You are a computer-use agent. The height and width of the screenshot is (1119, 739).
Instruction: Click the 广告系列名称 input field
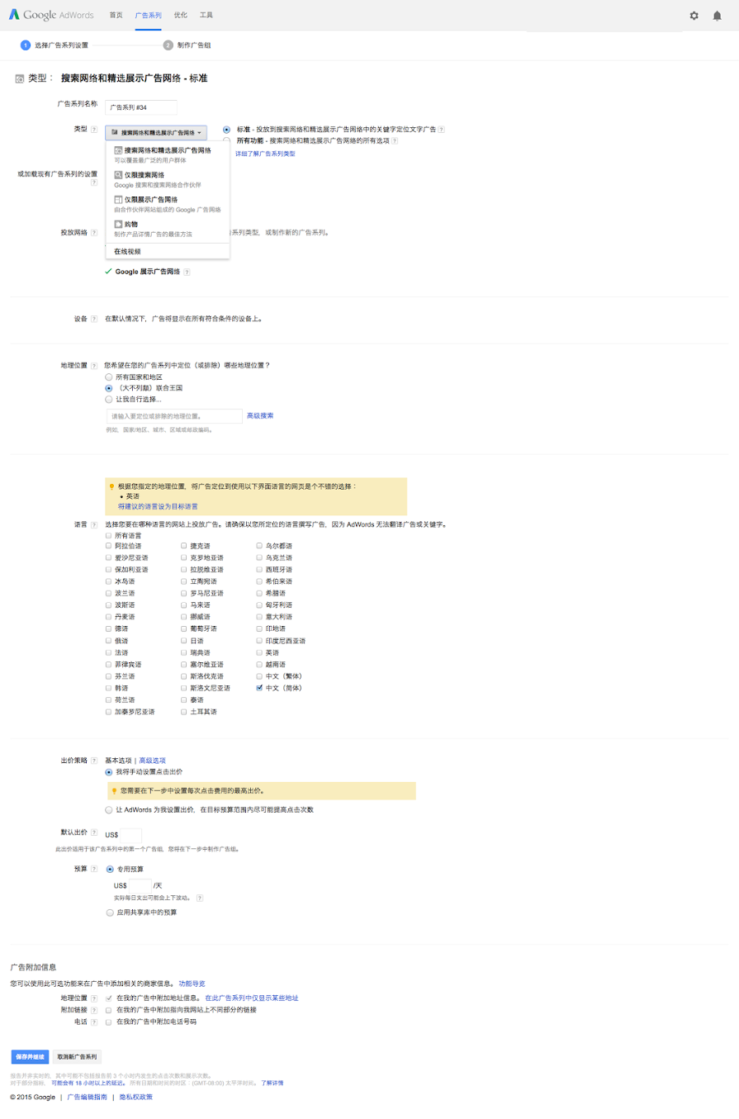141,107
